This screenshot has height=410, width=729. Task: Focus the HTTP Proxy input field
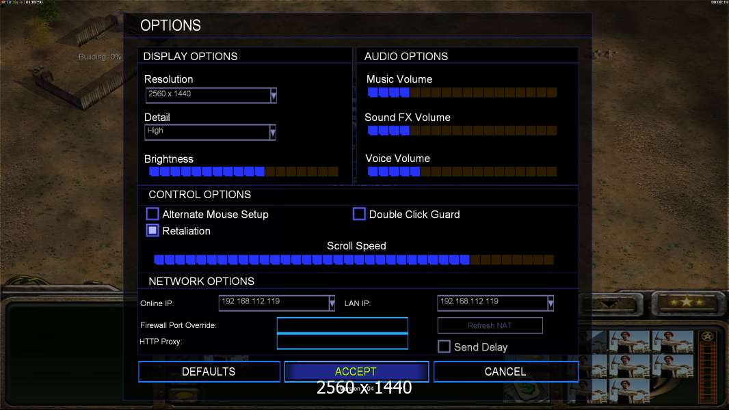coord(342,342)
